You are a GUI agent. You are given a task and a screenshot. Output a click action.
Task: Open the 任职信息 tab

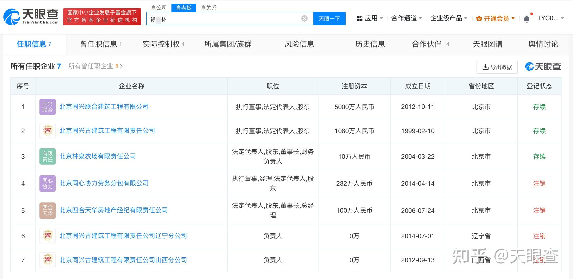34,44
